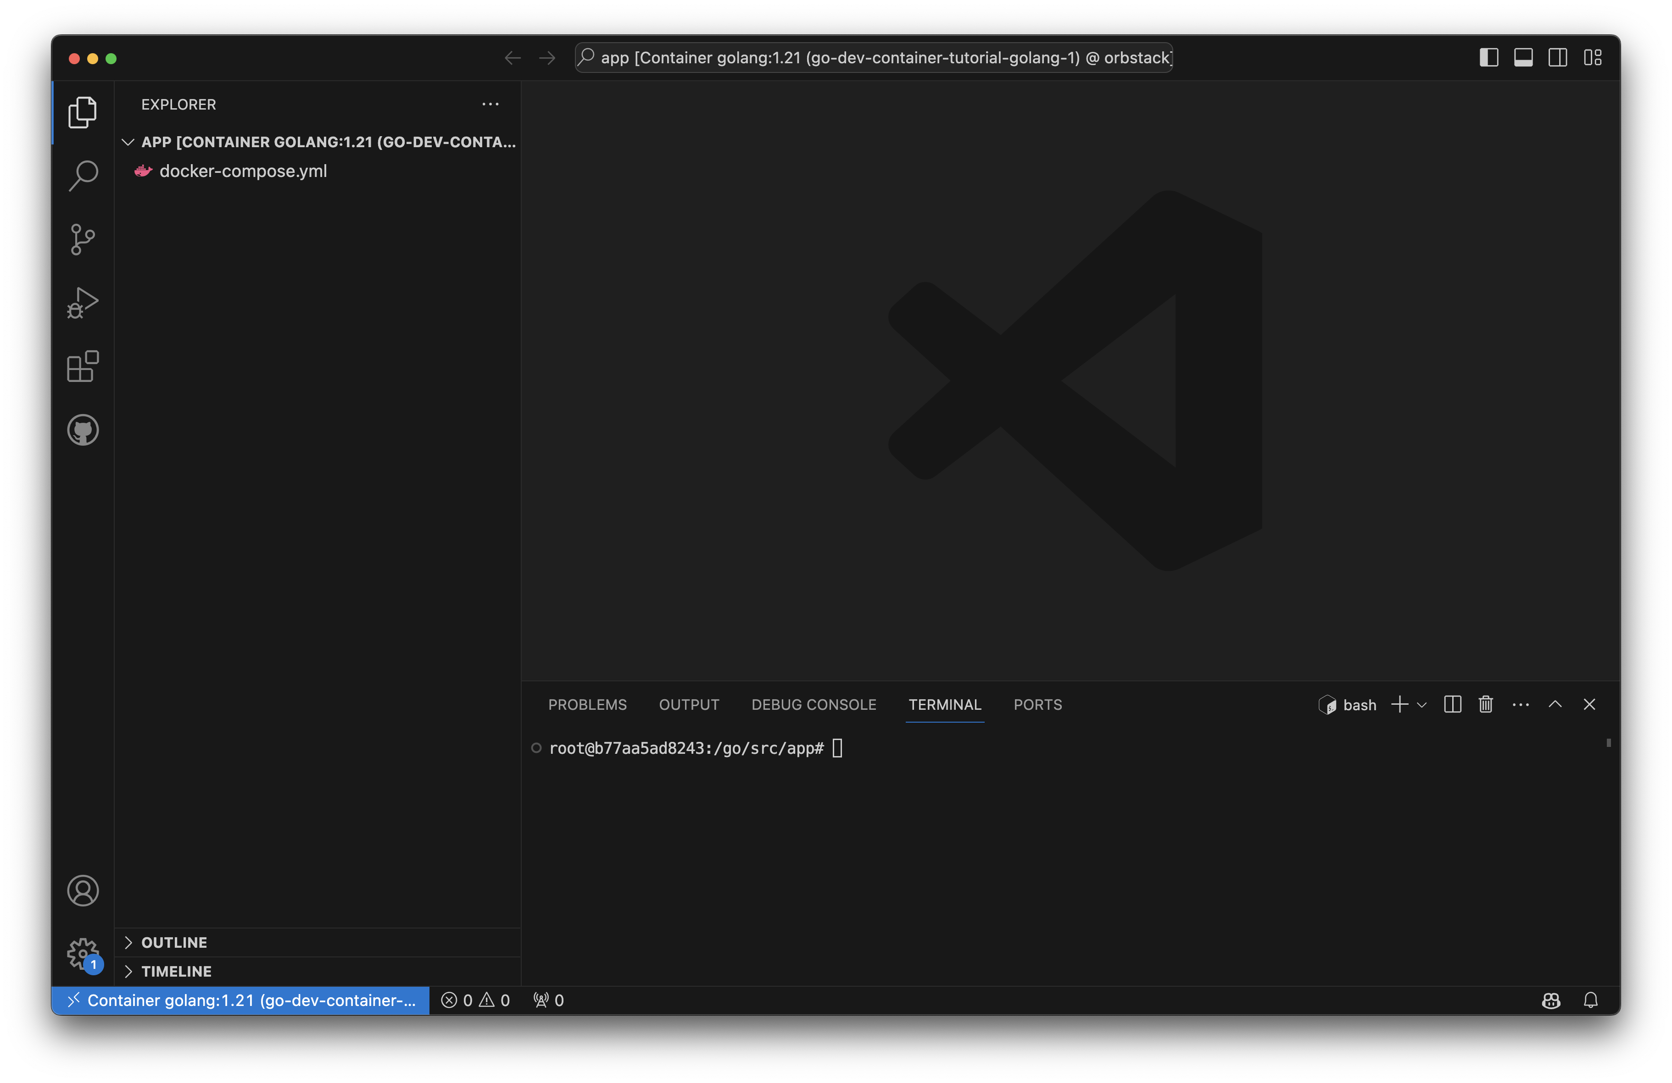Maximize the panel size chevron

[1555, 704]
